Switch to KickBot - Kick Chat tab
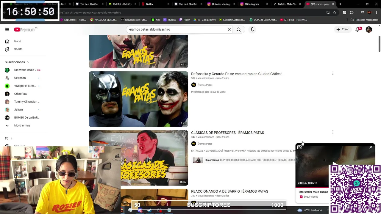The height and width of the screenshot is (214, 381). pos(122,4)
